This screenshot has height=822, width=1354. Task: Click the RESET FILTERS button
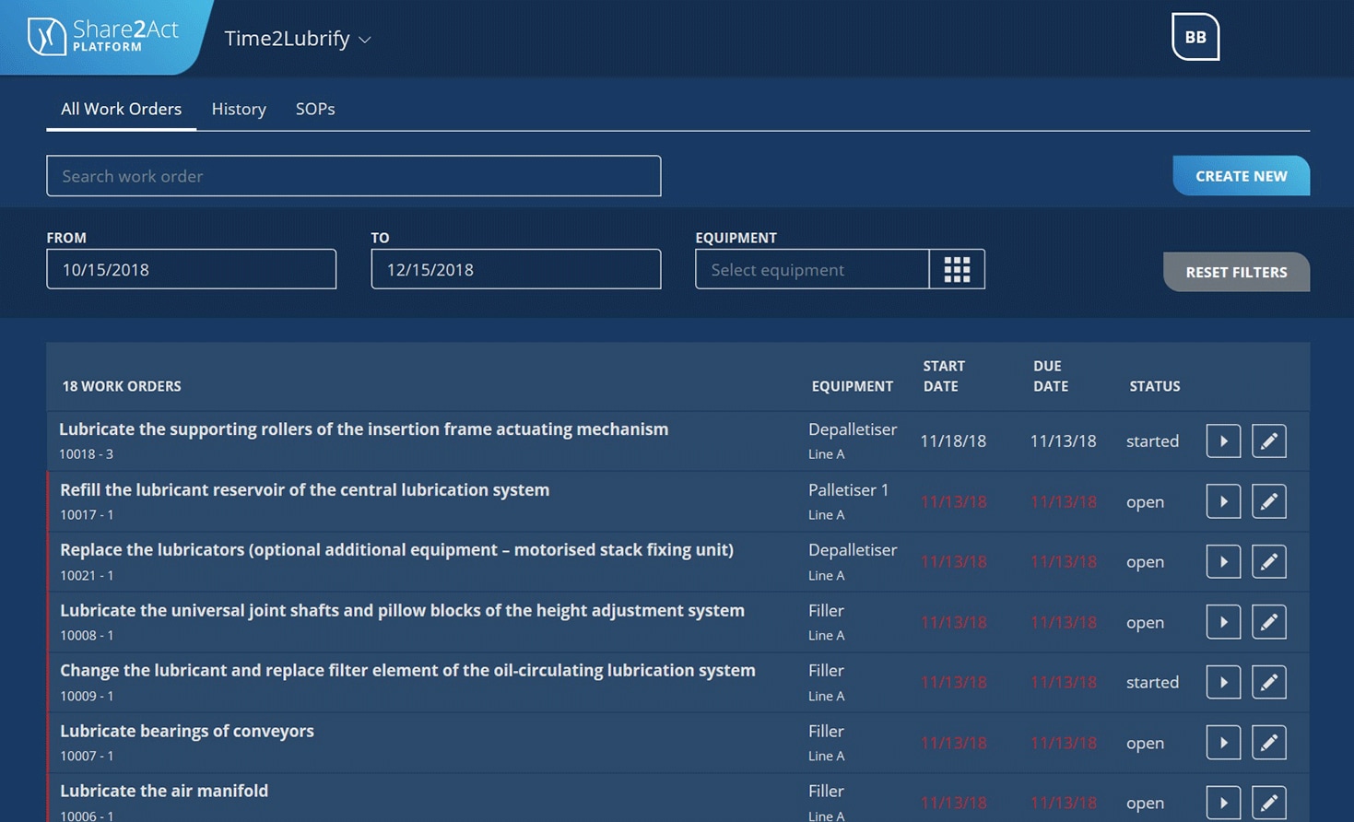point(1236,272)
